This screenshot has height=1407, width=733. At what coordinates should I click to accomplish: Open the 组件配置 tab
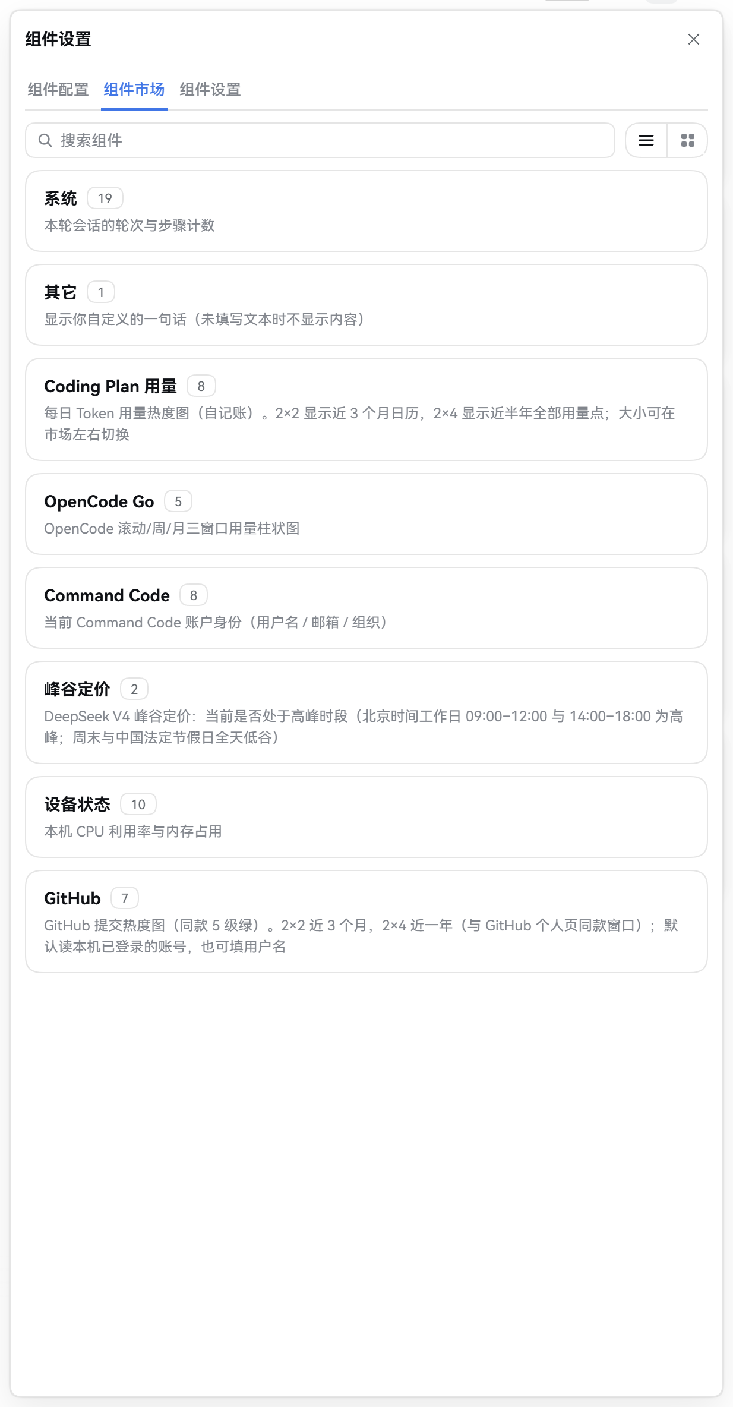(58, 90)
